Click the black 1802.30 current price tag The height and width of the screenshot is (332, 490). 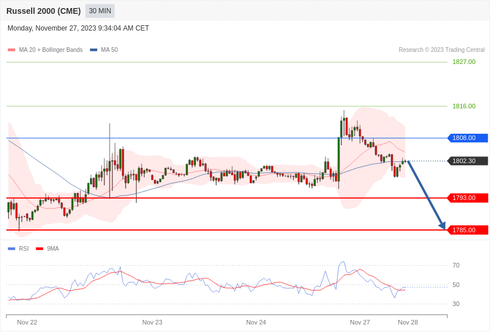click(x=468, y=161)
